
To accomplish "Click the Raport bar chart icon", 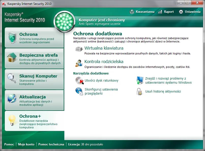I will pyautogui.click(x=160, y=12).
